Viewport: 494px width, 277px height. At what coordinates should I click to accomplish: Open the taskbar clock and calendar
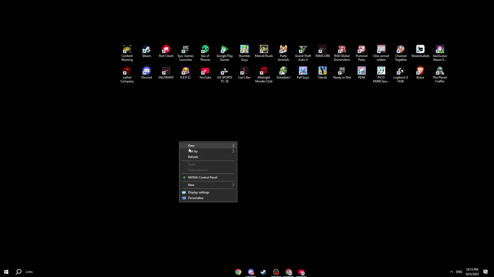point(472,272)
